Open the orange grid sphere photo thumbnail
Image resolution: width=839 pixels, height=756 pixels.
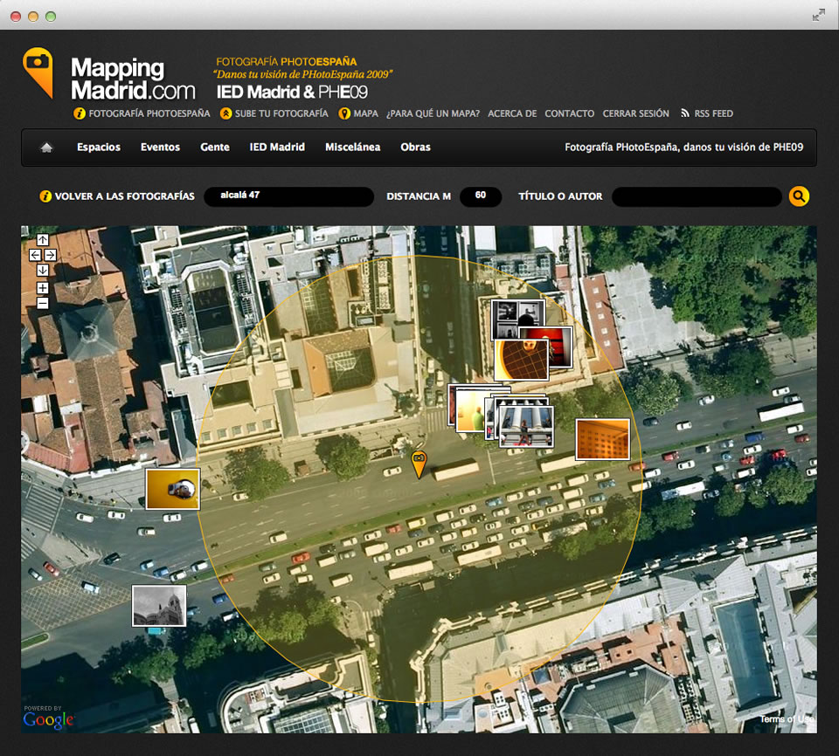point(521,360)
